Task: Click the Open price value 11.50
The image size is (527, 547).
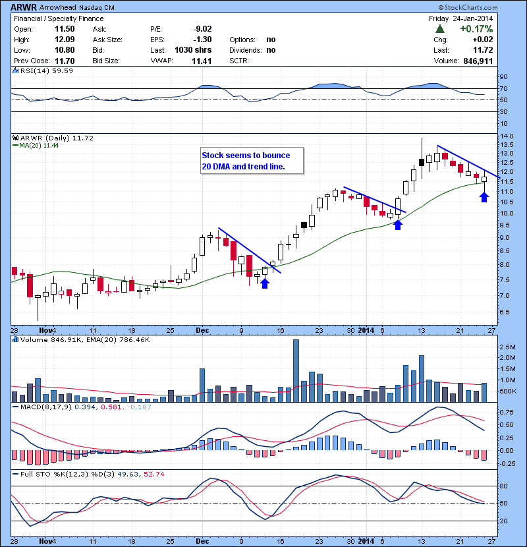Action: (x=65, y=29)
